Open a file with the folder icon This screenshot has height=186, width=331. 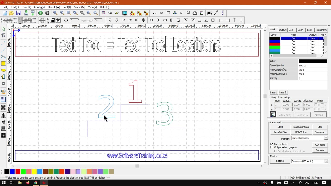point(11,13)
